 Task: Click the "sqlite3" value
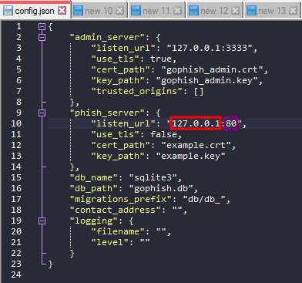point(153,177)
